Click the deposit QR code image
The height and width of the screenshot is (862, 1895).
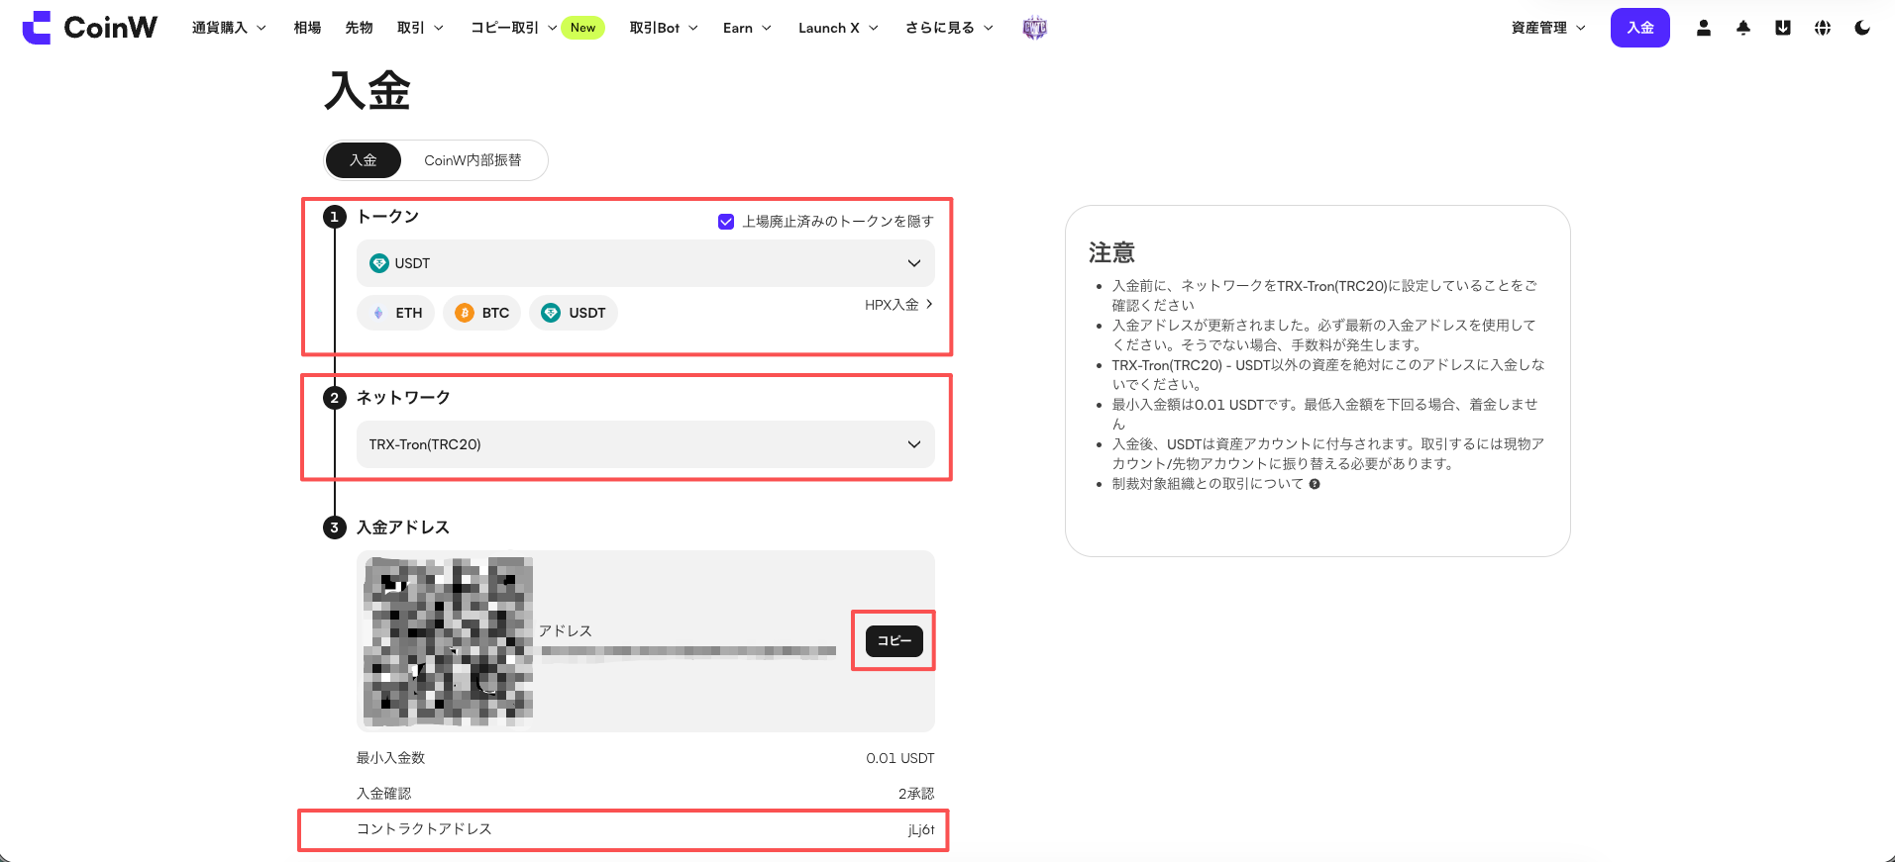click(448, 641)
